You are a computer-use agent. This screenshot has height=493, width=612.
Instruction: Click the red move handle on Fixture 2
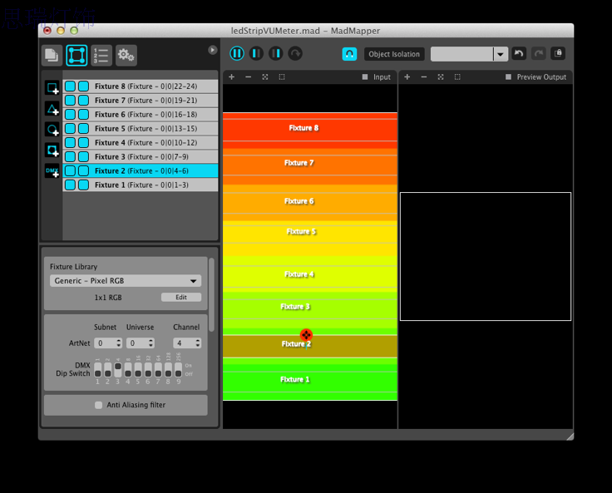306,334
